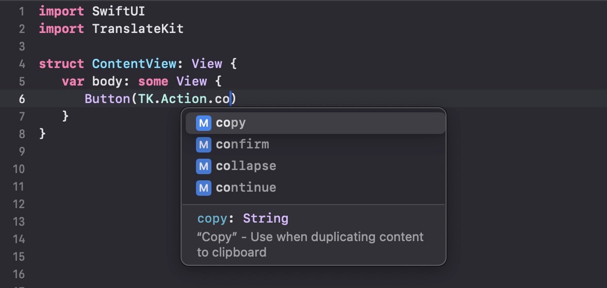Image resolution: width=607 pixels, height=288 pixels.
Task: Click line number 4 in the gutter
Action: click(22, 64)
